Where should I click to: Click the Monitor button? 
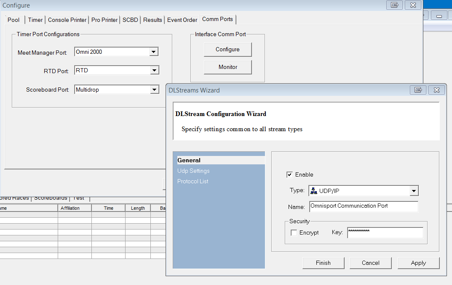227,67
